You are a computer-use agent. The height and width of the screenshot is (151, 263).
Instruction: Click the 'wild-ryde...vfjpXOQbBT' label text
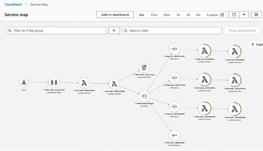pyautogui.click(x=175, y=143)
